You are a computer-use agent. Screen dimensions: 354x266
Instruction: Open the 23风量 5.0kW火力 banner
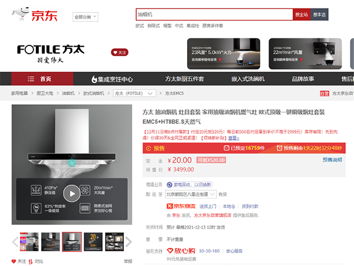pyautogui.click(x=224, y=54)
